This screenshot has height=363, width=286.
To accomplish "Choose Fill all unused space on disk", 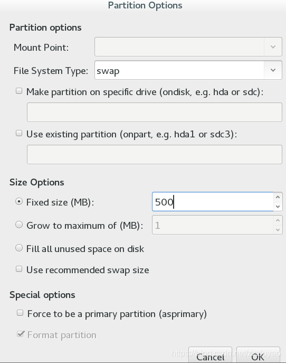I will 19,248.
